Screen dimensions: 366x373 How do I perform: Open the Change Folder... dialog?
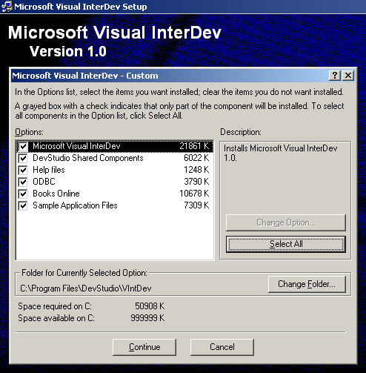tap(307, 284)
